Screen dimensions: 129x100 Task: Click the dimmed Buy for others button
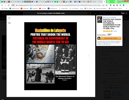pos(114,63)
